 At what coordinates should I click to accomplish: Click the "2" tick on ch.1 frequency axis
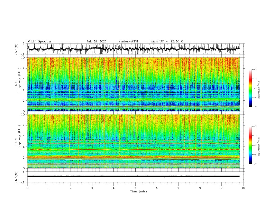(x=25, y=101)
